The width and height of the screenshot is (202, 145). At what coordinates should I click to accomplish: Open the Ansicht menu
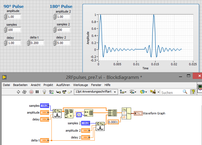pyautogui.click(x=36, y=85)
